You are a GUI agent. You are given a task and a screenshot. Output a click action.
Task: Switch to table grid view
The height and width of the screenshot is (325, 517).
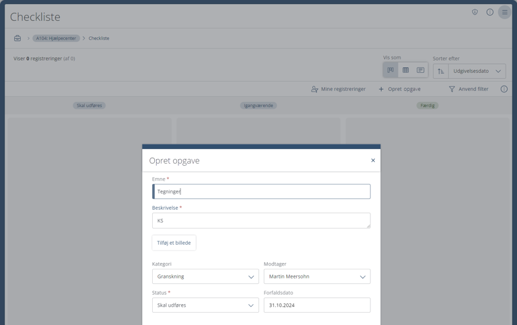click(x=405, y=70)
